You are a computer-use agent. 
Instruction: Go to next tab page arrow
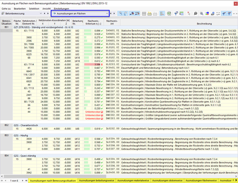click(x=23, y=180)
